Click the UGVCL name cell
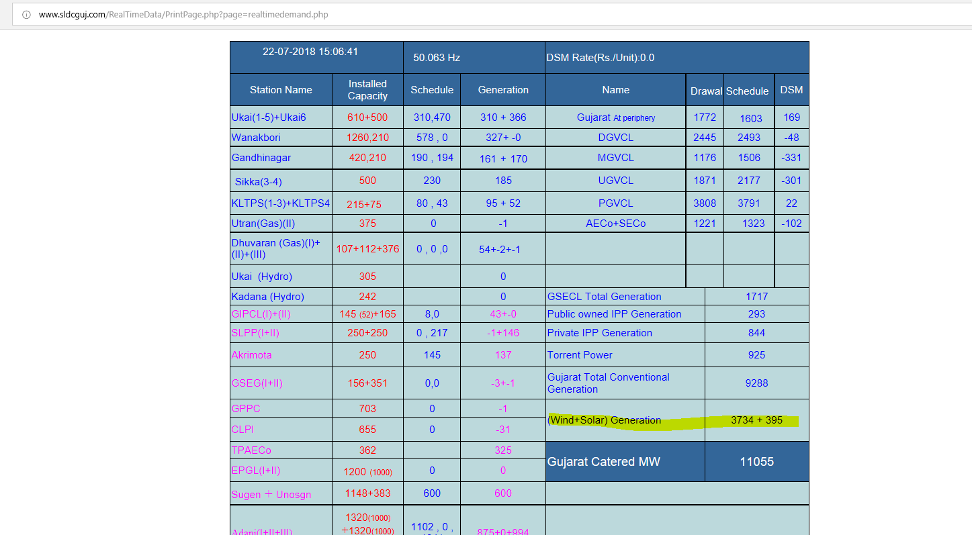 pos(616,181)
